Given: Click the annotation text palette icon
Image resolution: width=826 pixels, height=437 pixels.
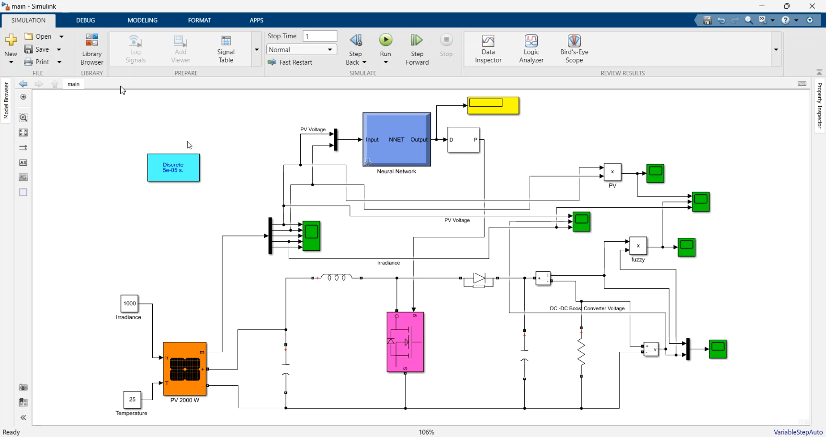Looking at the screenshot, I should (x=23, y=163).
